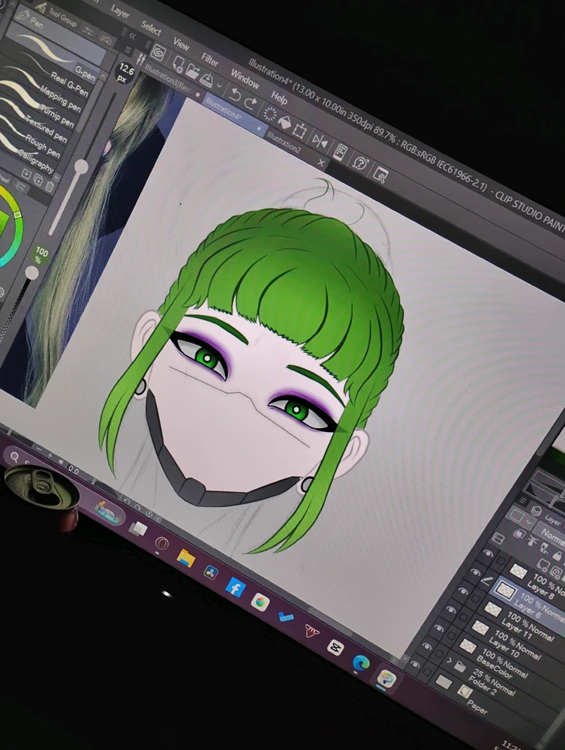Open the Layer menu
Image resolution: width=565 pixels, height=750 pixels.
click(x=119, y=10)
